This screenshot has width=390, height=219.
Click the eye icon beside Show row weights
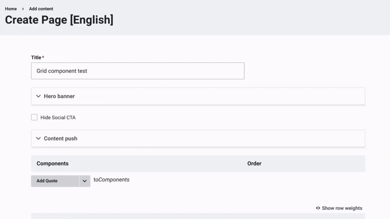coord(318,208)
